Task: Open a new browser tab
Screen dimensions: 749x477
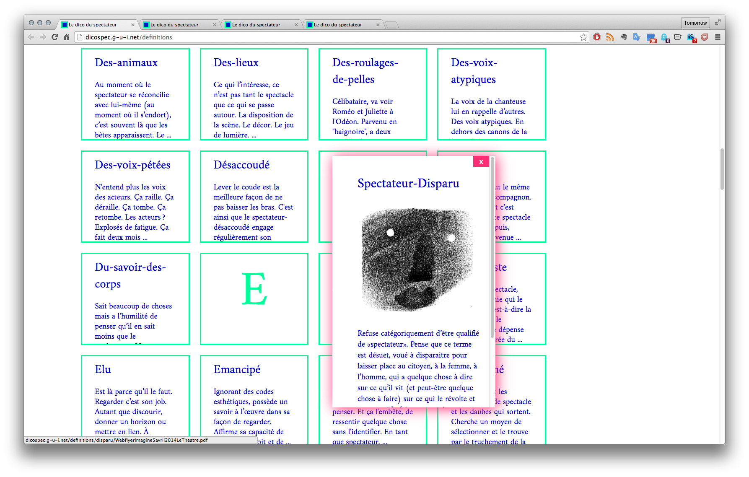Action: click(x=392, y=25)
